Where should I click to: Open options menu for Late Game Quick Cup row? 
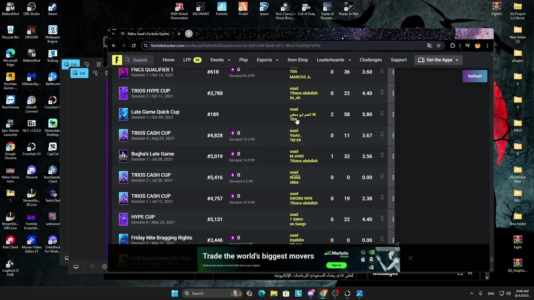pyautogui.click(x=393, y=114)
